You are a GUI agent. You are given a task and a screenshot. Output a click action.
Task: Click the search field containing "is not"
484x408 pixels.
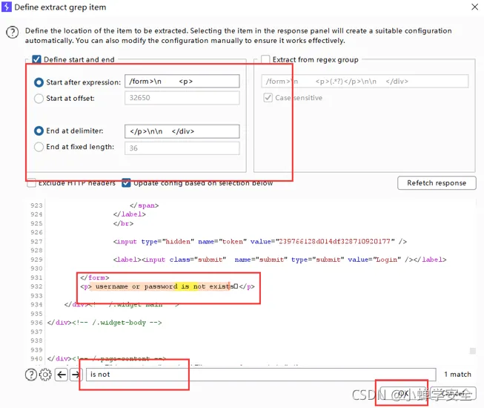point(261,375)
